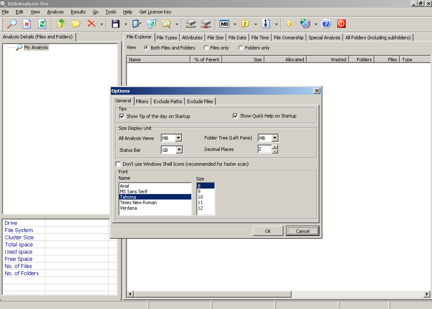Toggle Show Quick Help on Startup checkbox

pos(235,116)
